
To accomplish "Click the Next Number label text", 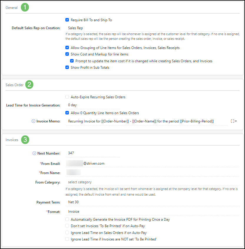I will 49,153.
